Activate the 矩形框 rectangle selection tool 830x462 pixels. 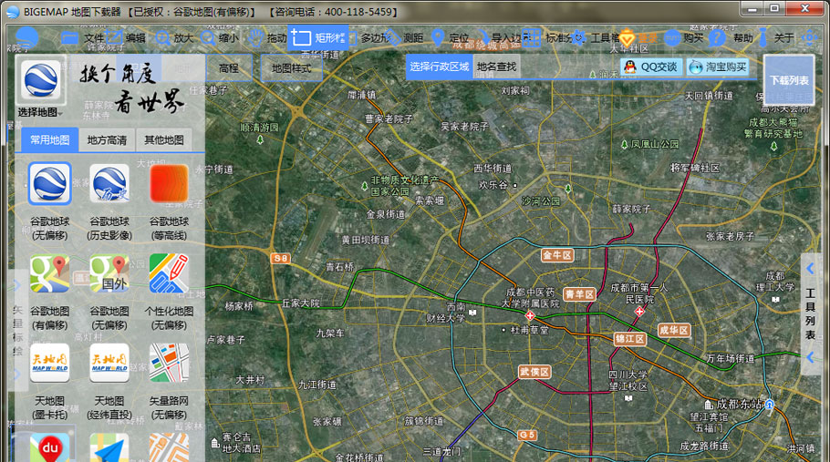click(318, 37)
